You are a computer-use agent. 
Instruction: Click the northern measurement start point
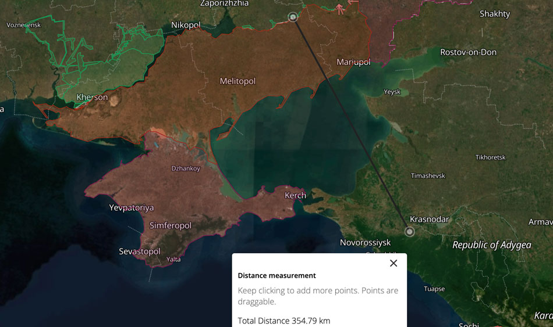[293, 17]
